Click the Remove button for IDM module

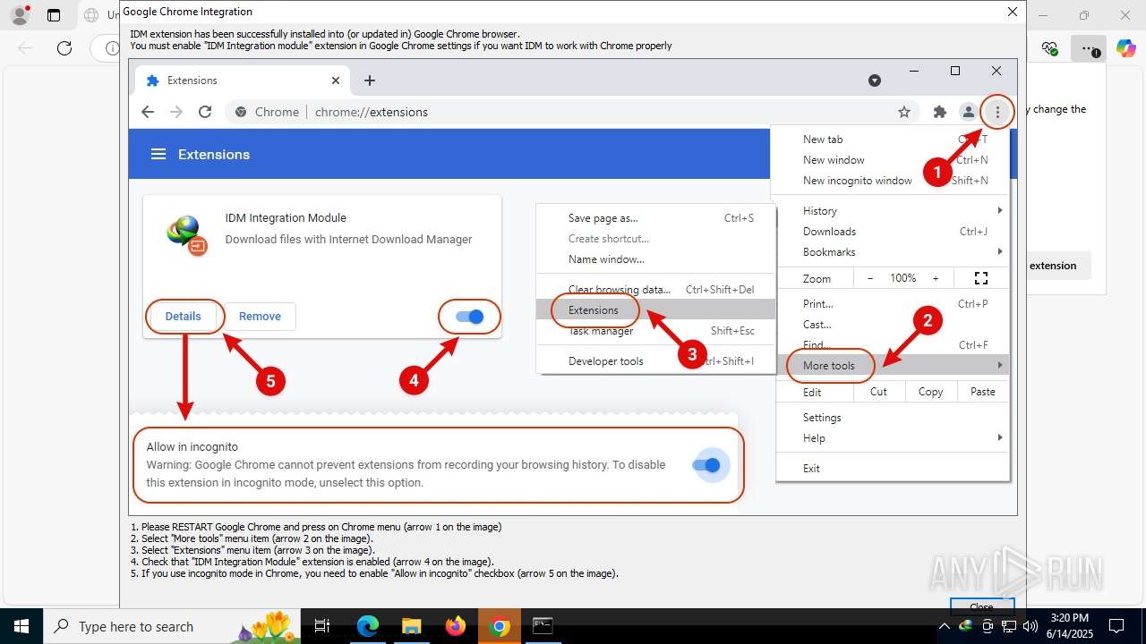click(x=260, y=317)
